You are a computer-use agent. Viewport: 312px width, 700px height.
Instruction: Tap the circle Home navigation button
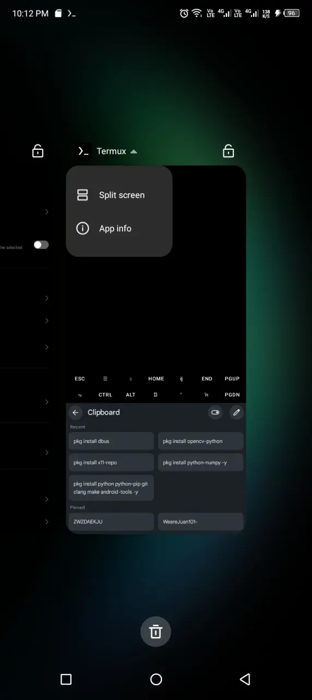pos(156,679)
